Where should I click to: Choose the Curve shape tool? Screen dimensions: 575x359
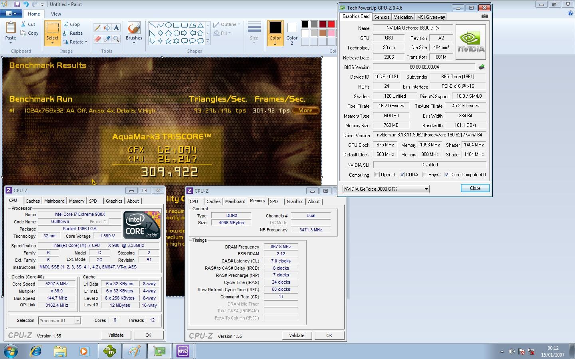(161, 25)
